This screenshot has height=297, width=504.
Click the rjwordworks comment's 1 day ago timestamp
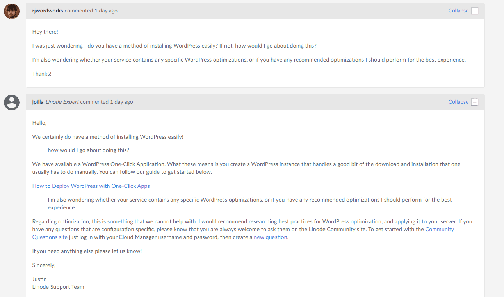pos(106,11)
